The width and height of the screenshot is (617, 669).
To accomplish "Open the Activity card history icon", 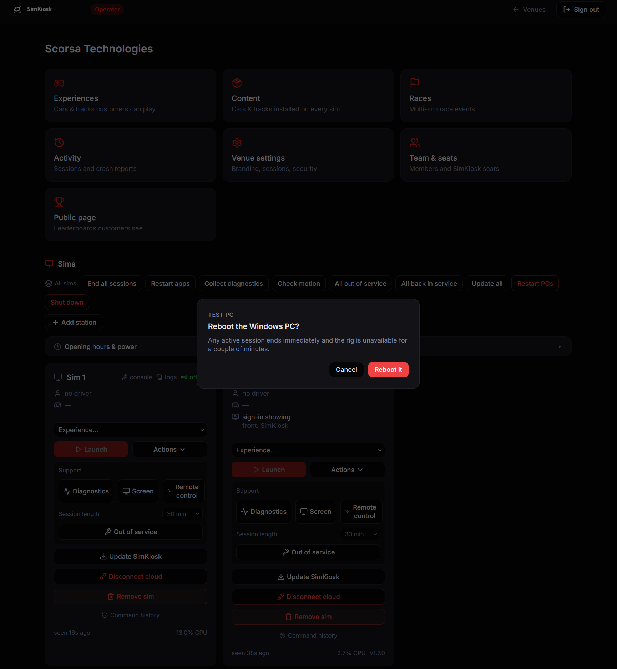I will [59, 143].
